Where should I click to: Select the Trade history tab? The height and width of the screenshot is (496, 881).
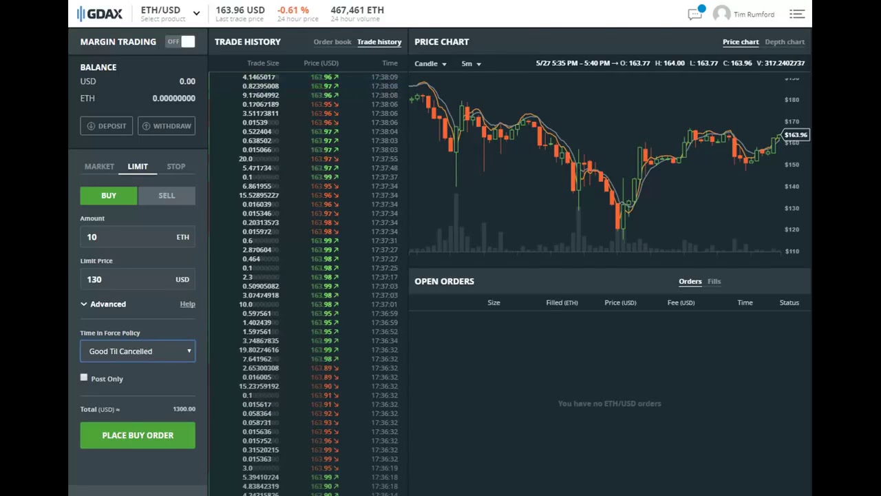point(379,42)
